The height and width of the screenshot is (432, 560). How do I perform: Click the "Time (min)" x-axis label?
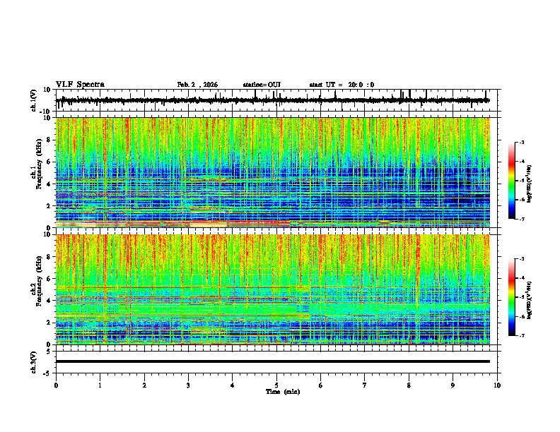click(x=283, y=392)
